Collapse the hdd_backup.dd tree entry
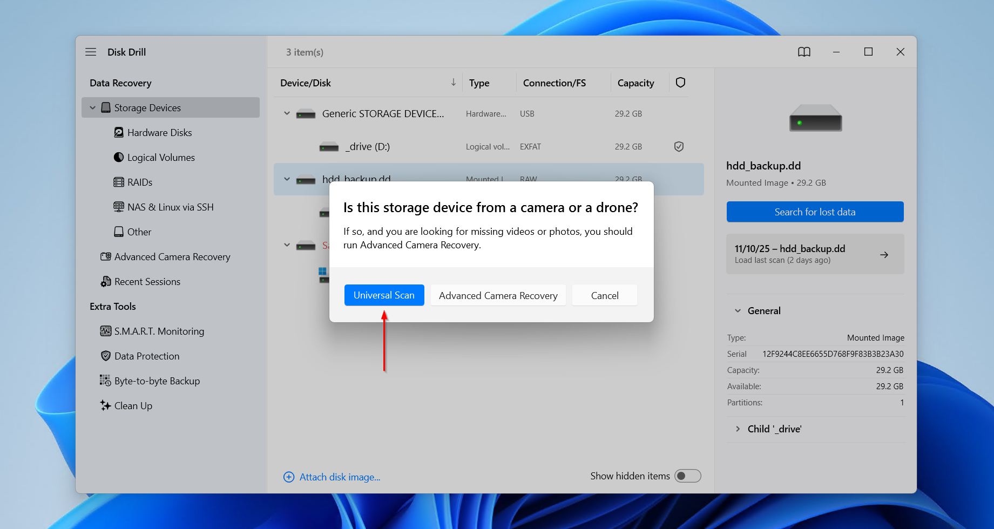 pyautogui.click(x=287, y=179)
